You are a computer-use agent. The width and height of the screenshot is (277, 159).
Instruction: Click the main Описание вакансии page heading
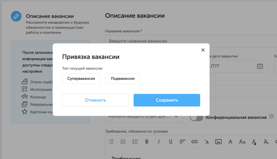click(135, 16)
